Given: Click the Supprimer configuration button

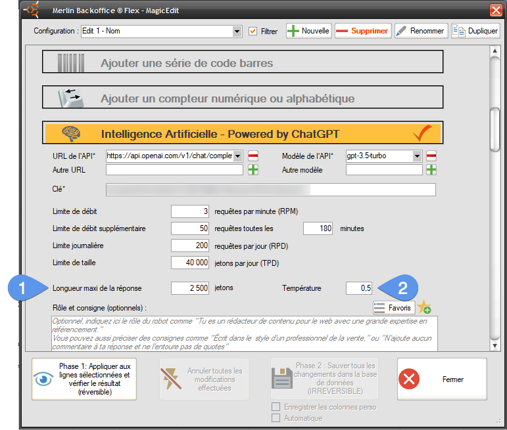Looking at the screenshot, I should 363,31.
